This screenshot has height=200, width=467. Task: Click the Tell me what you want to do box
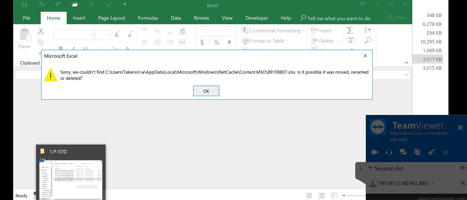(x=335, y=18)
